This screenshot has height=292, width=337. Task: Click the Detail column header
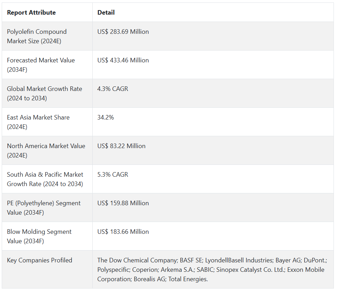106,13
